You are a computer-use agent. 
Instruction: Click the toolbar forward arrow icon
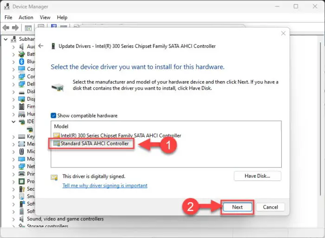pos(15,27)
